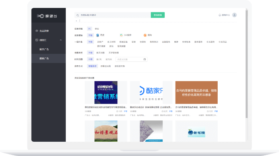Set time range to 近15天
279x156 pixels.
pyautogui.click(x=109, y=59)
